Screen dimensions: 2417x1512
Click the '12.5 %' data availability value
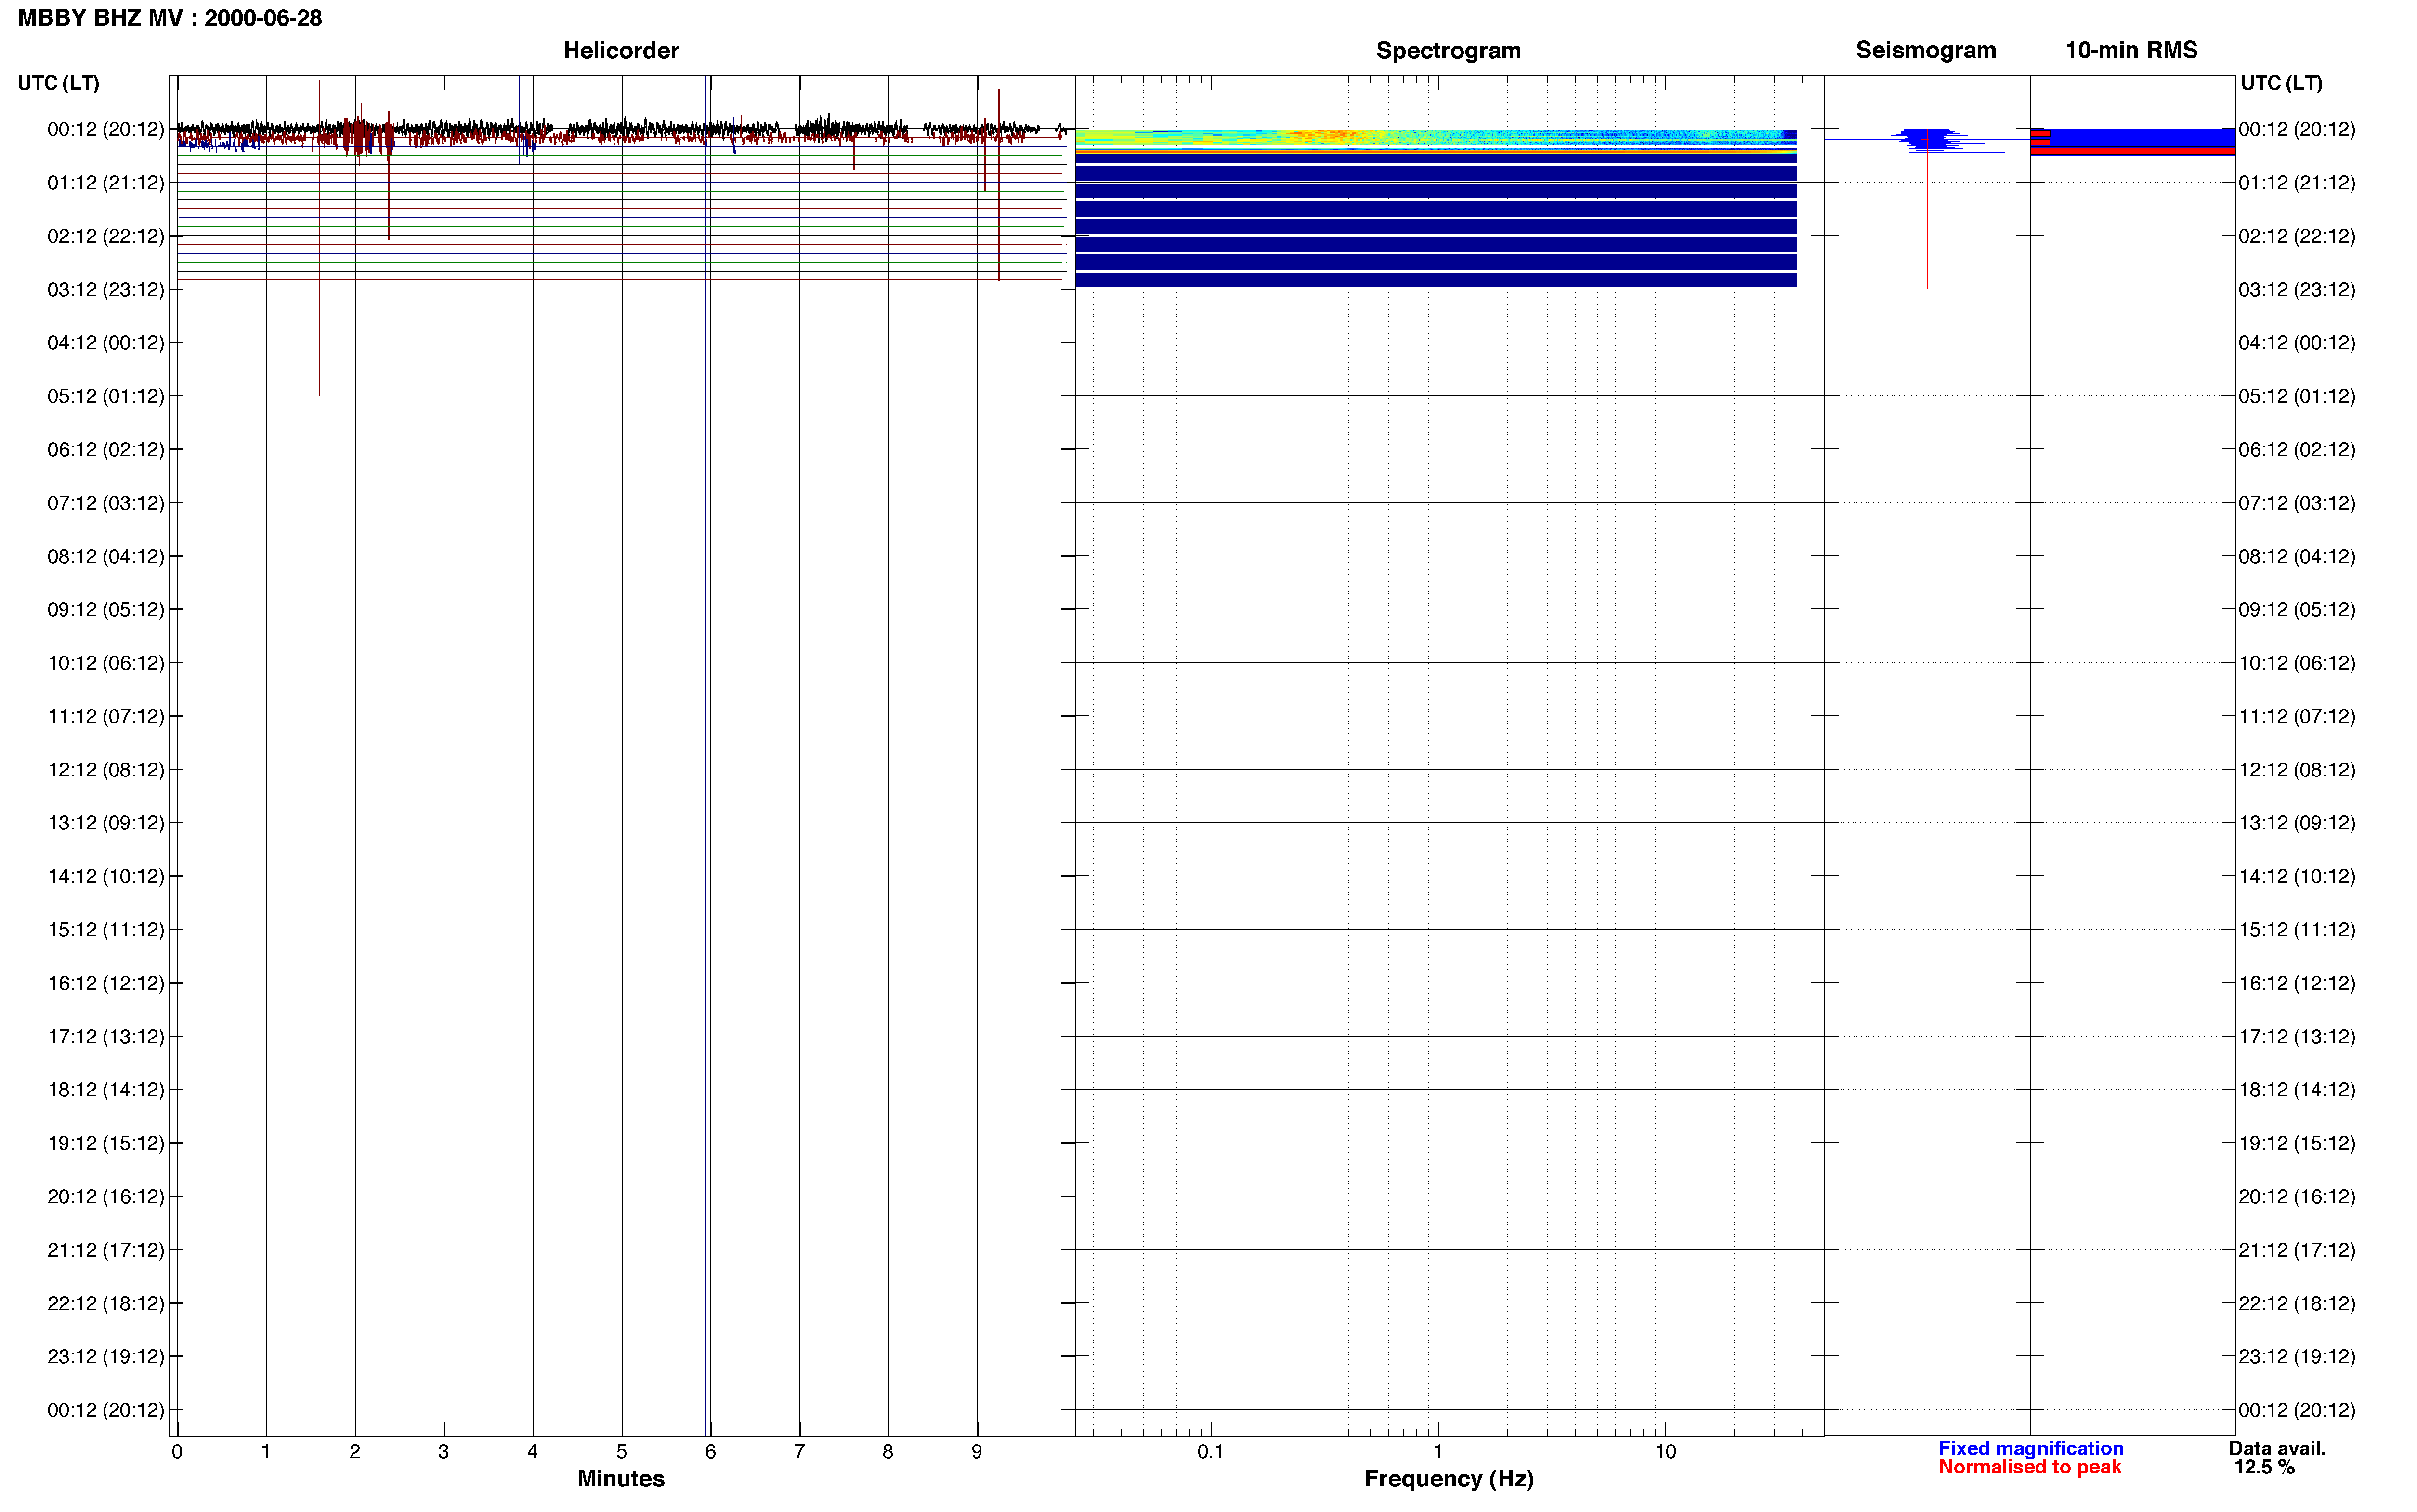(2264, 1467)
